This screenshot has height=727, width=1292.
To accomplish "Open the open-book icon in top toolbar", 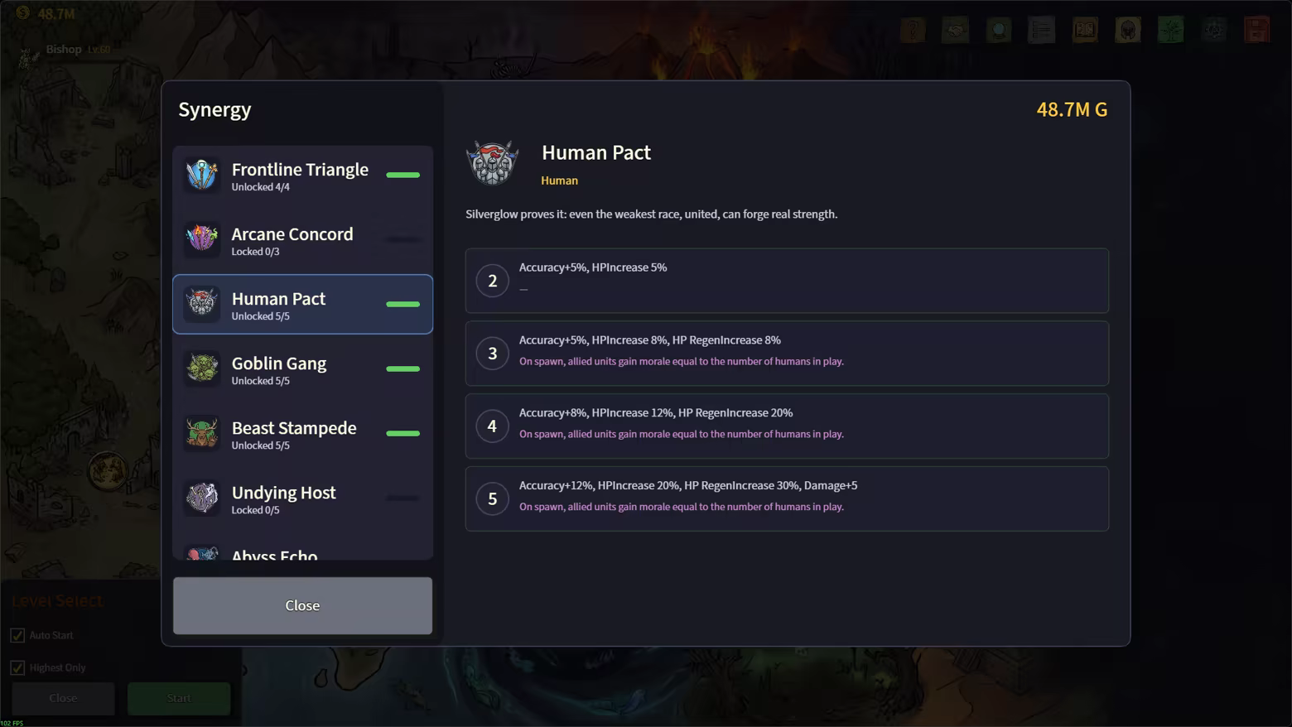I will [x=1085, y=31].
